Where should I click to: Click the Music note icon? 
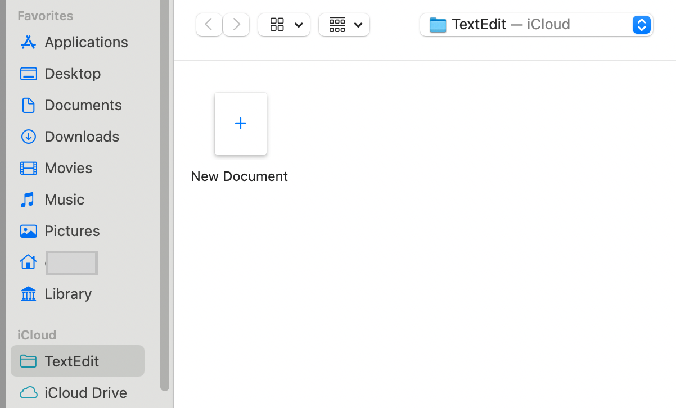[28, 200]
